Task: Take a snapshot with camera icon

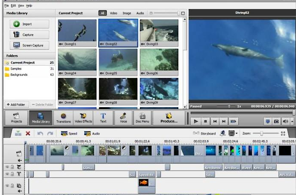Action: click(x=276, y=121)
